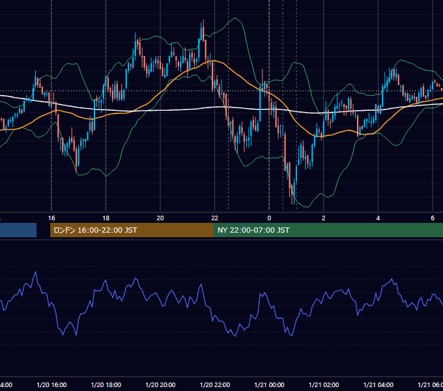
Task: Click the 1/20 20:00 date label
Action: tap(160, 384)
